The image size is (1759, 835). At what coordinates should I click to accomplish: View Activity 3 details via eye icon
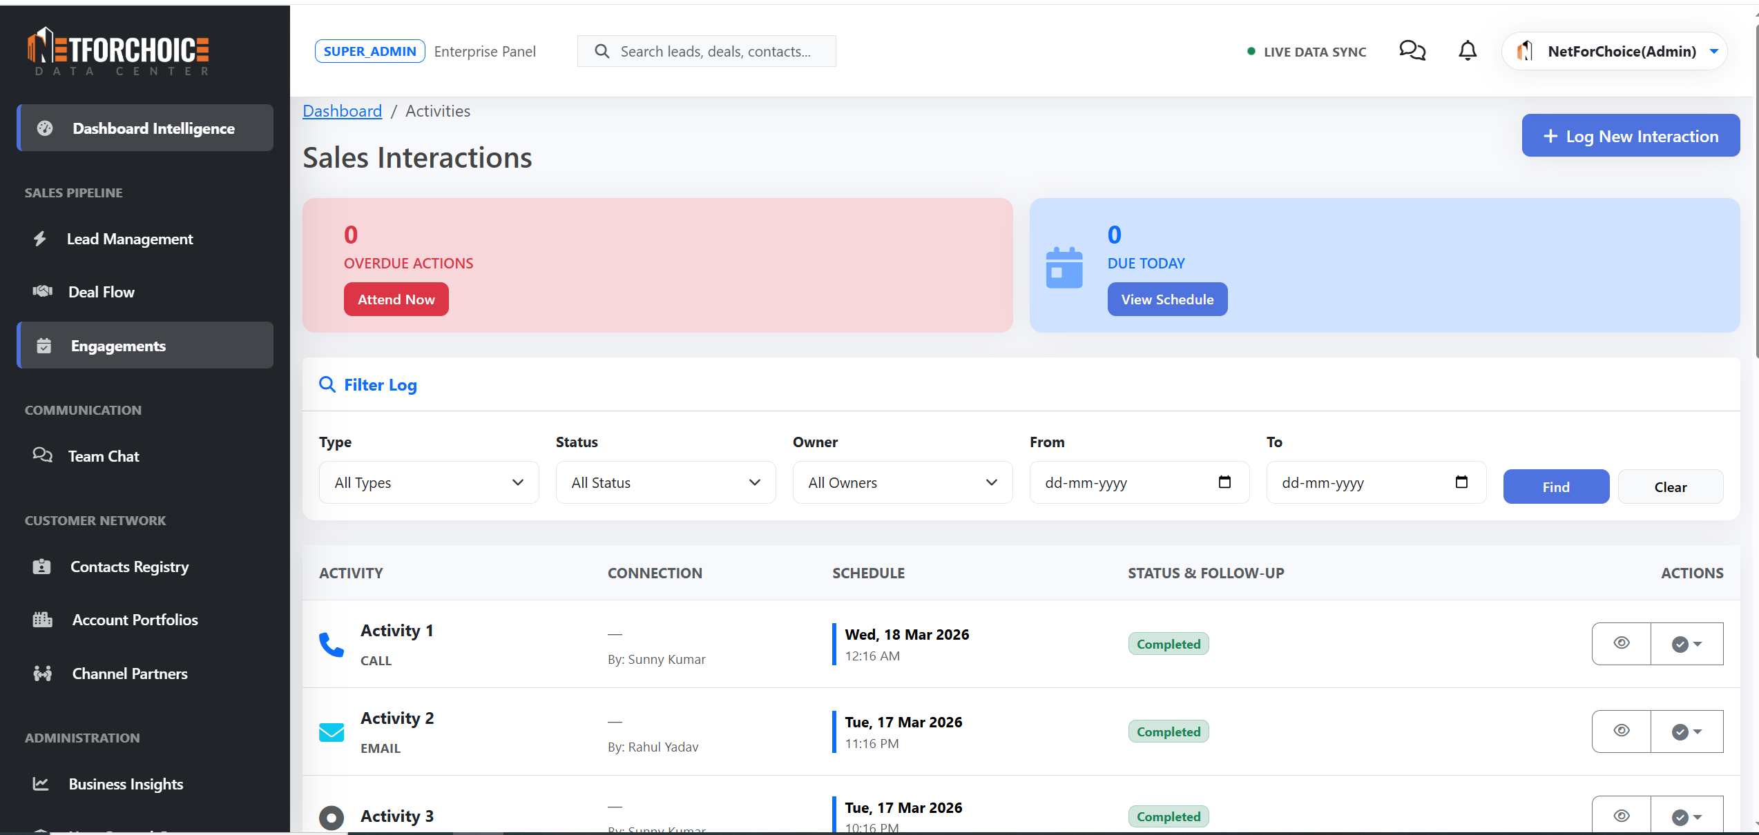click(x=1621, y=816)
